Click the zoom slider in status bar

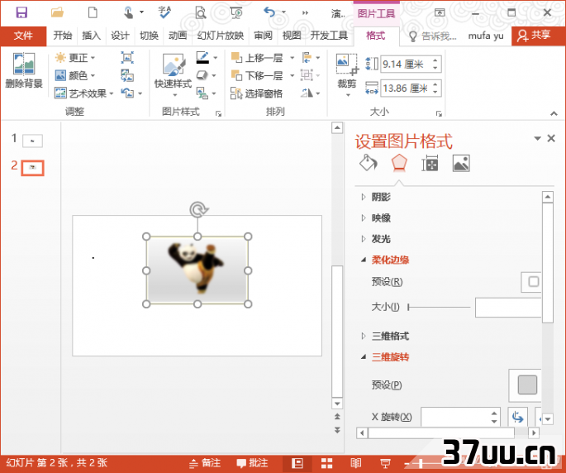[x=422, y=463]
